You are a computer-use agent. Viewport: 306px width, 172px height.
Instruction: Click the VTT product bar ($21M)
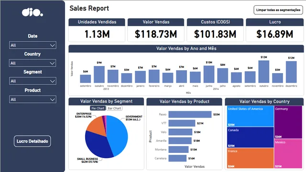click(x=182, y=123)
